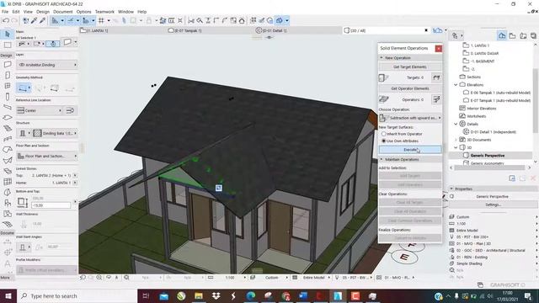Select E-06 Tampak 1 elevation in the Navigator
539x303 pixels.
[x=500, y=93]
